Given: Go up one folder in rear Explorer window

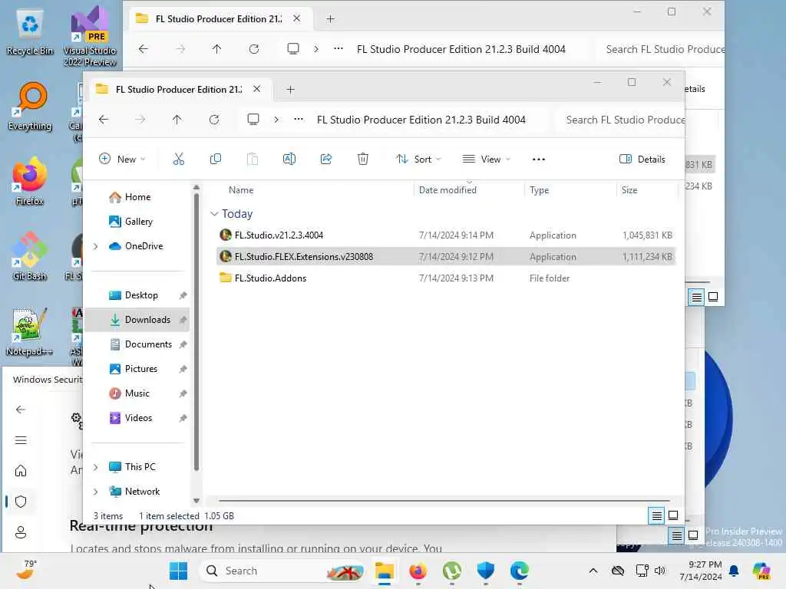Looking at the screenshot, I should (x=216, y=49).
